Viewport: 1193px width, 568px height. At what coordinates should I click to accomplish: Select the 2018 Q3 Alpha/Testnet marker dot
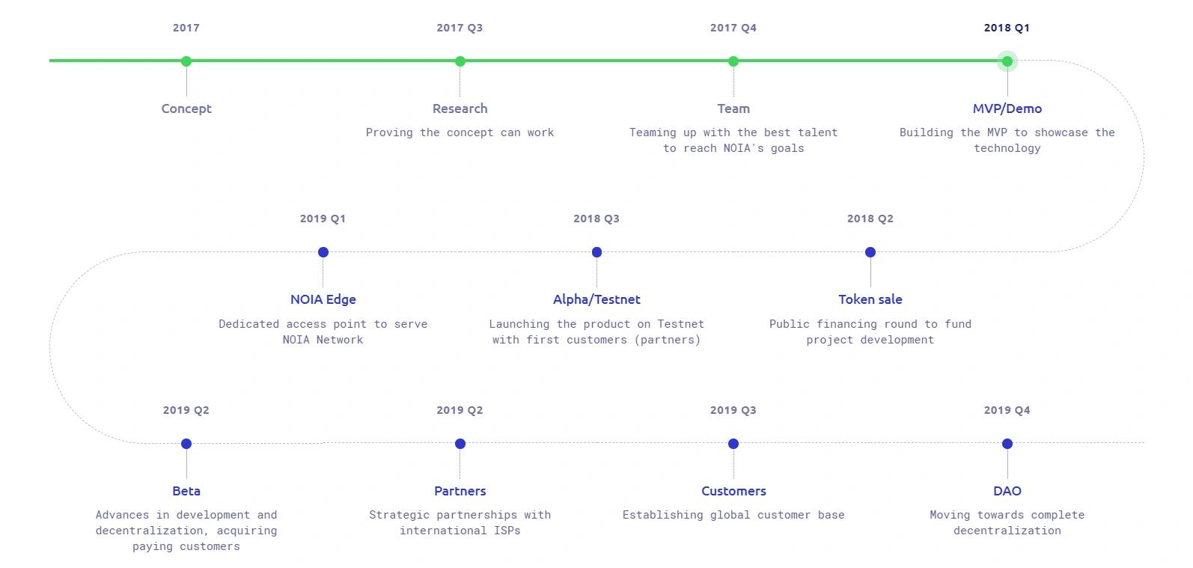coord(596,252)
